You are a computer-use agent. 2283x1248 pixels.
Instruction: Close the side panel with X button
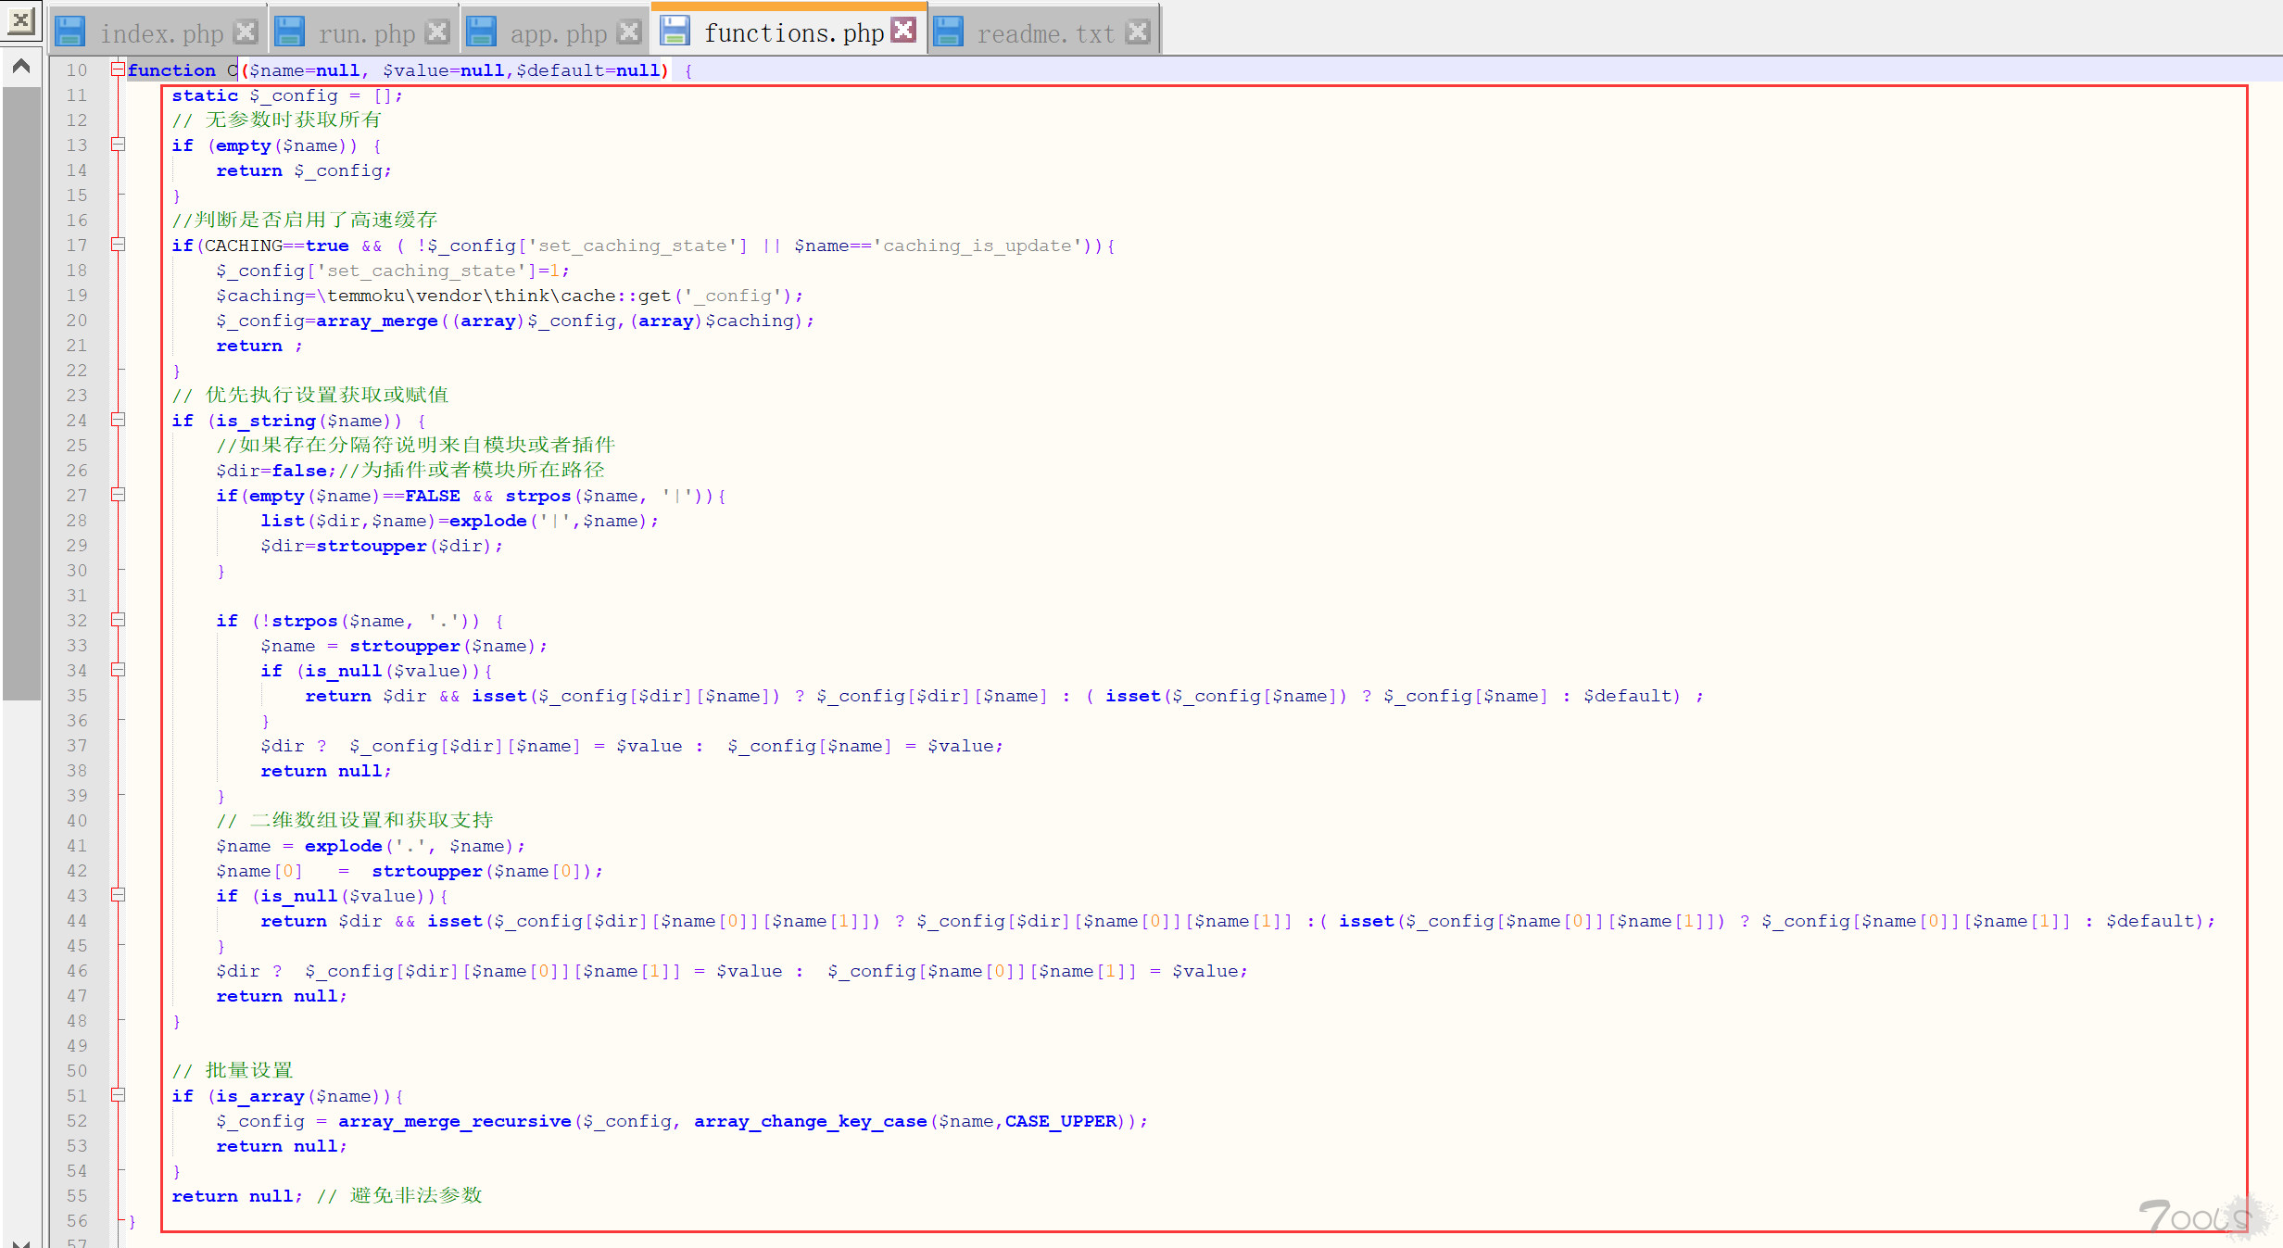pyautogui.click(x=20, y=19)
